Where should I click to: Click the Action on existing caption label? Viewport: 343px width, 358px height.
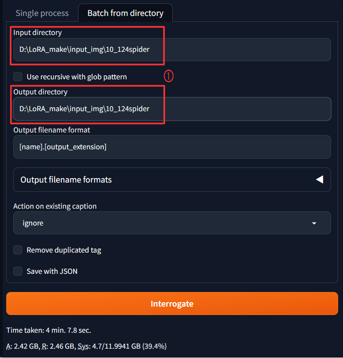[55, 206]
